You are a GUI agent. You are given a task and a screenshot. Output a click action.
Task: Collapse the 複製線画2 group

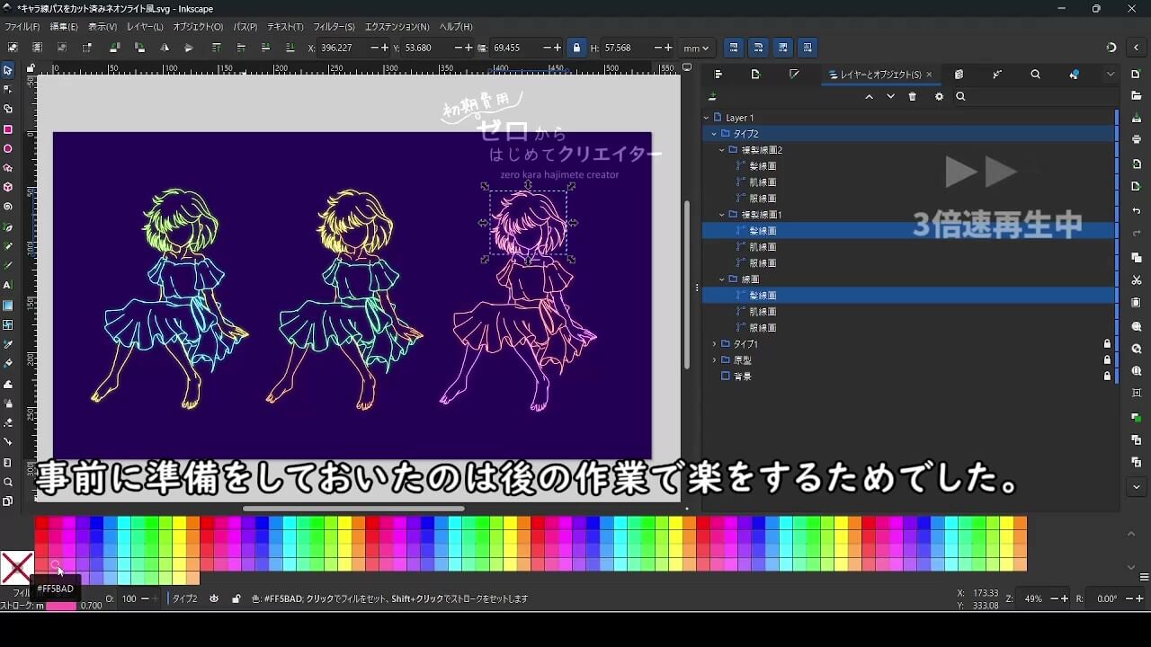[722, 150]
